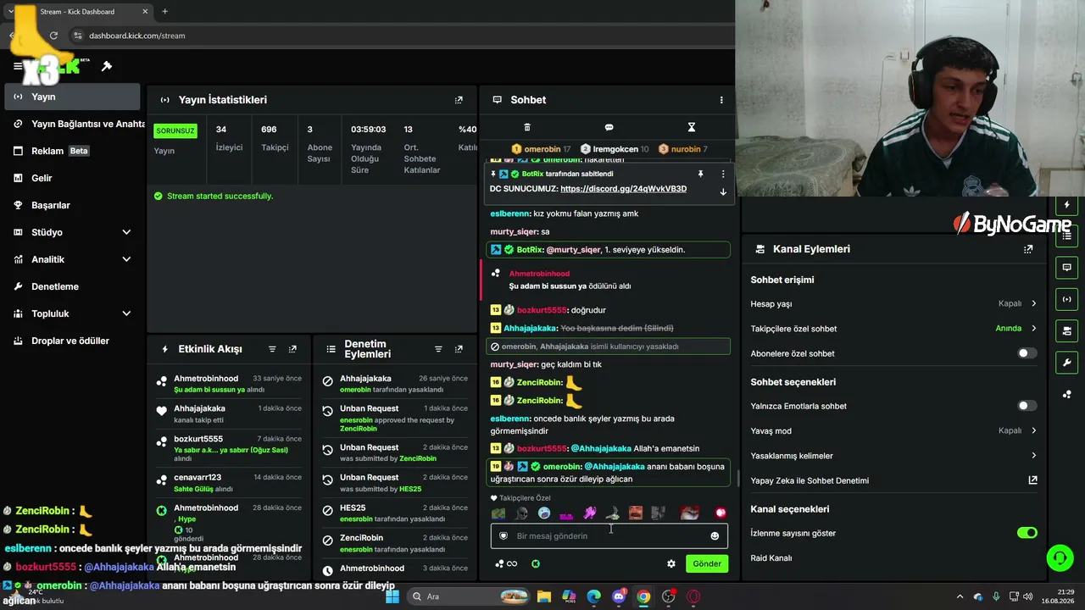Click the speech bubble icon in Sohbet toolbar
Screen dimensions: 1085x610
coord(609,127)
